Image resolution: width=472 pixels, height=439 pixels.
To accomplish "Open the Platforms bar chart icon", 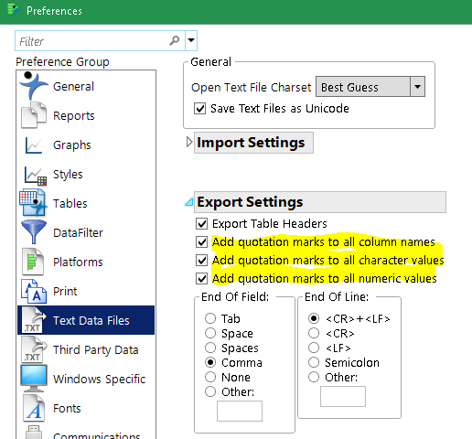I will coord(33,262).
